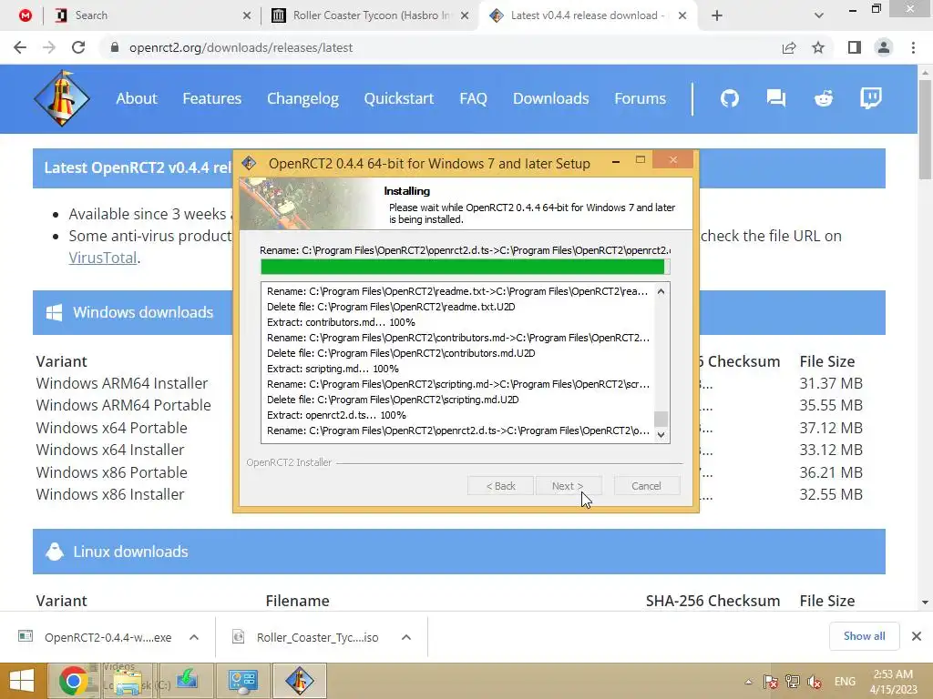Click browser forward arrow
Viewport: 933px width, 699px height.
click(x=49, y=47)
